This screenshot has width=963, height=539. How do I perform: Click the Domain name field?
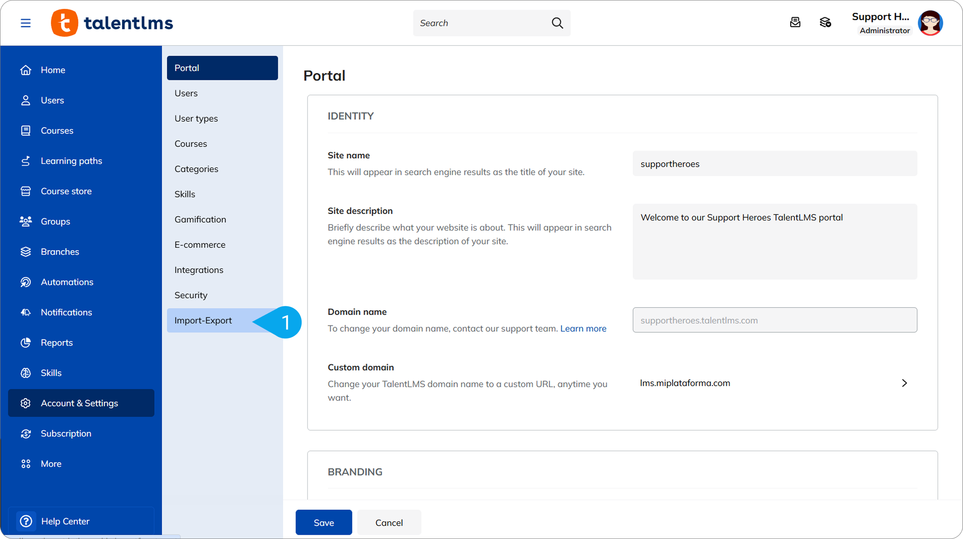click(x=775, y=320)
